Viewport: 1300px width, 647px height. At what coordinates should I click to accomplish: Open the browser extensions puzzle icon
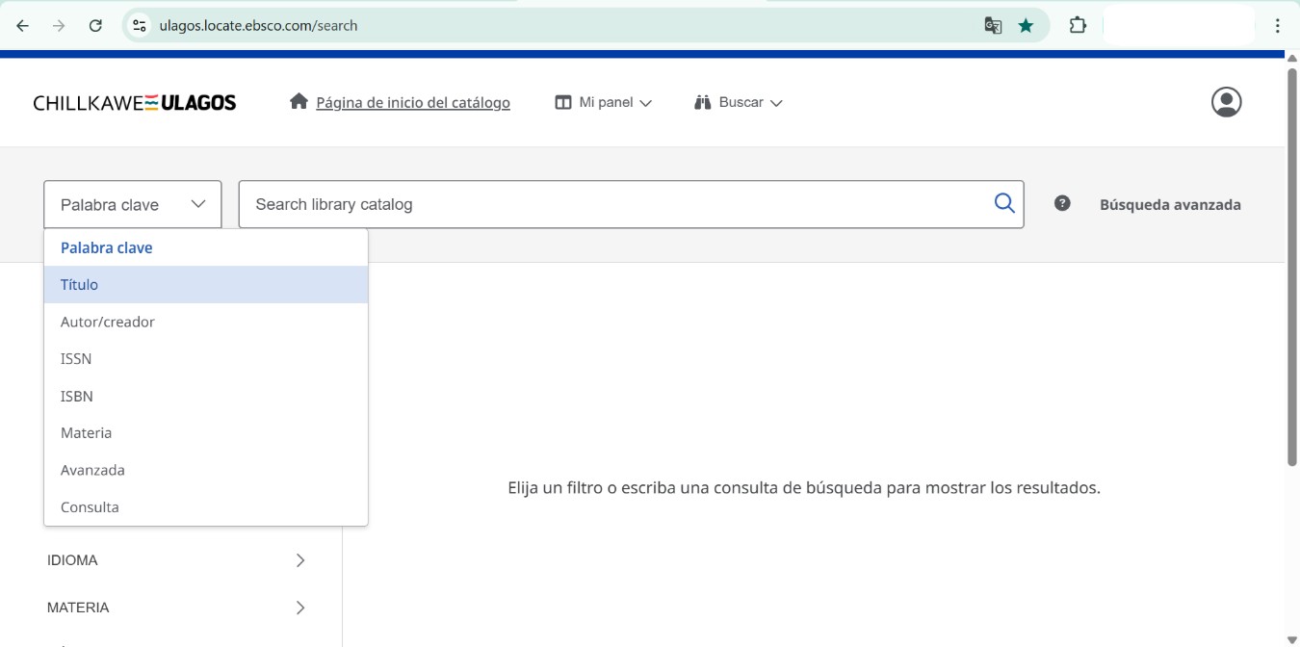click(1078, 26)
